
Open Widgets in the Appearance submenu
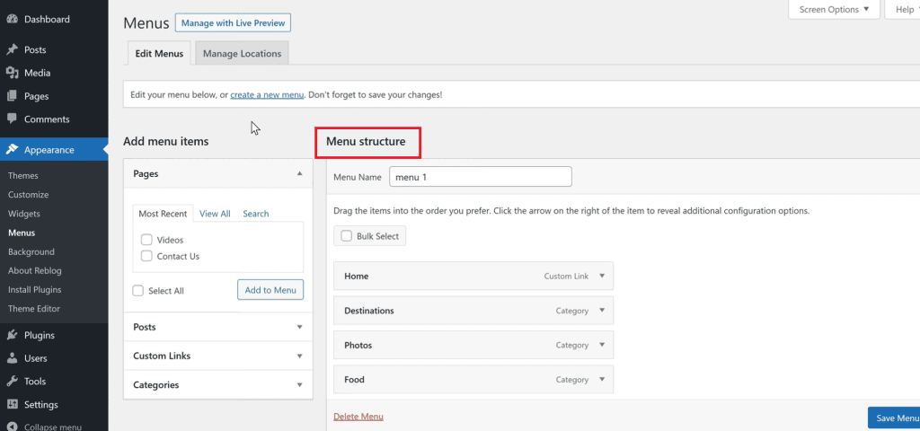24,214
